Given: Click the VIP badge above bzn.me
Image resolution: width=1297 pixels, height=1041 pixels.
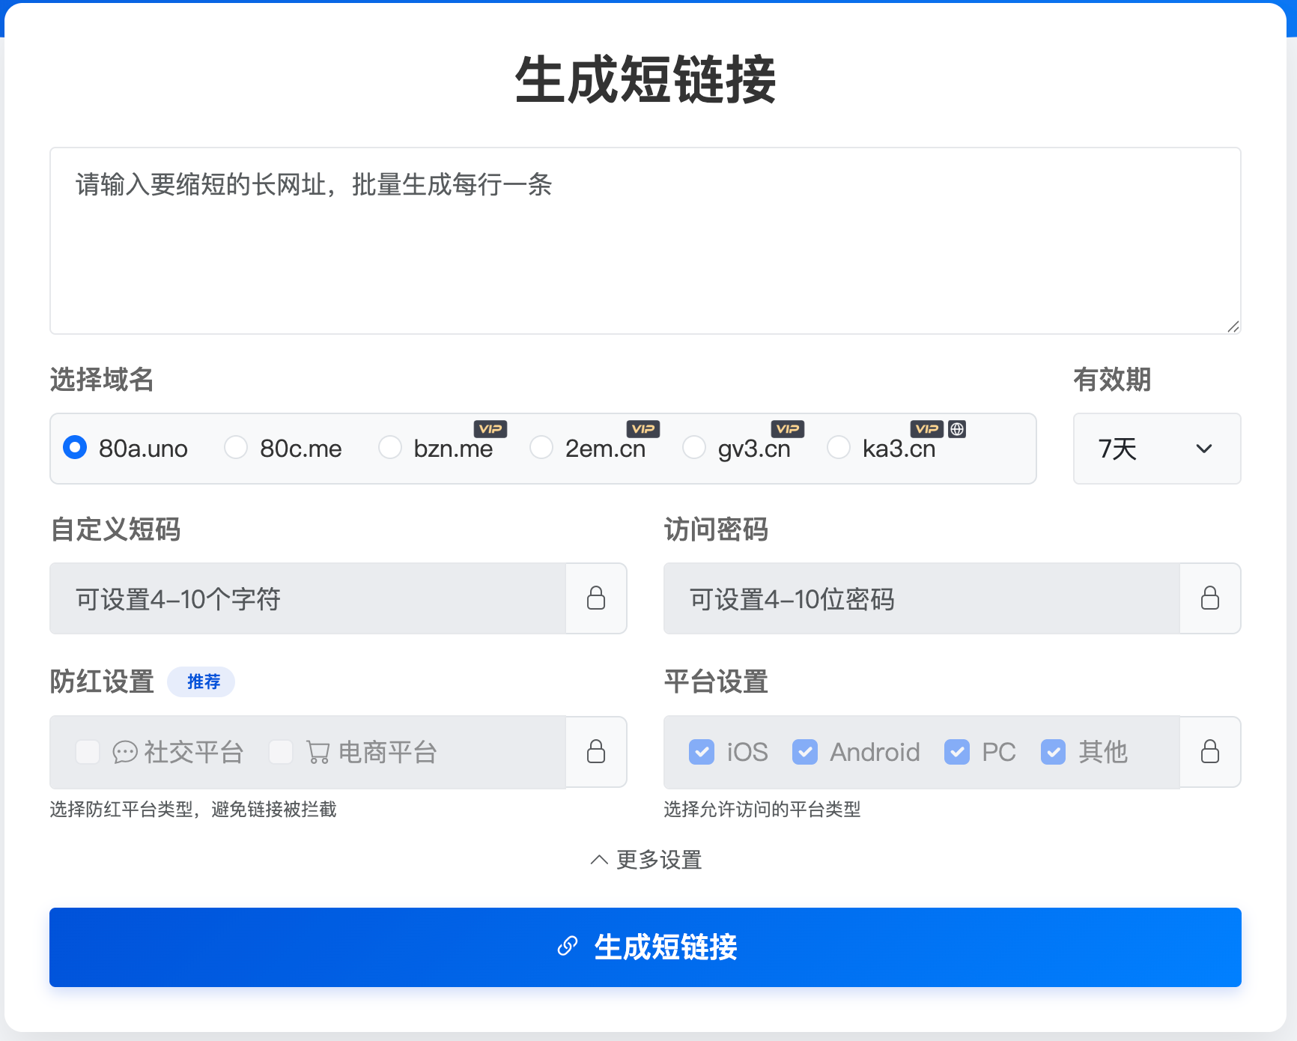Looking at the screenshot, I should (490, 429).
